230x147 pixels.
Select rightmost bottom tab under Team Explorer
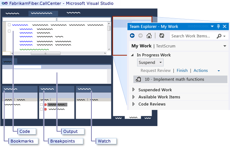point(148,118)
